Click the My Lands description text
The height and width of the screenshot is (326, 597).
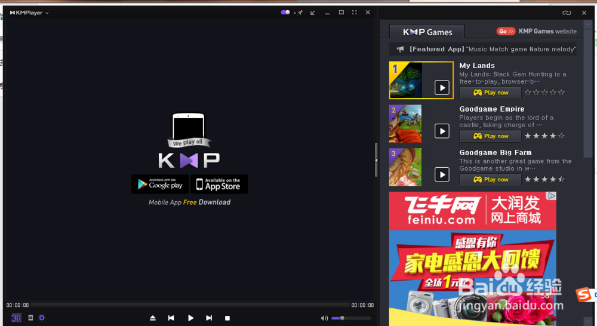[x=512, y=78]
